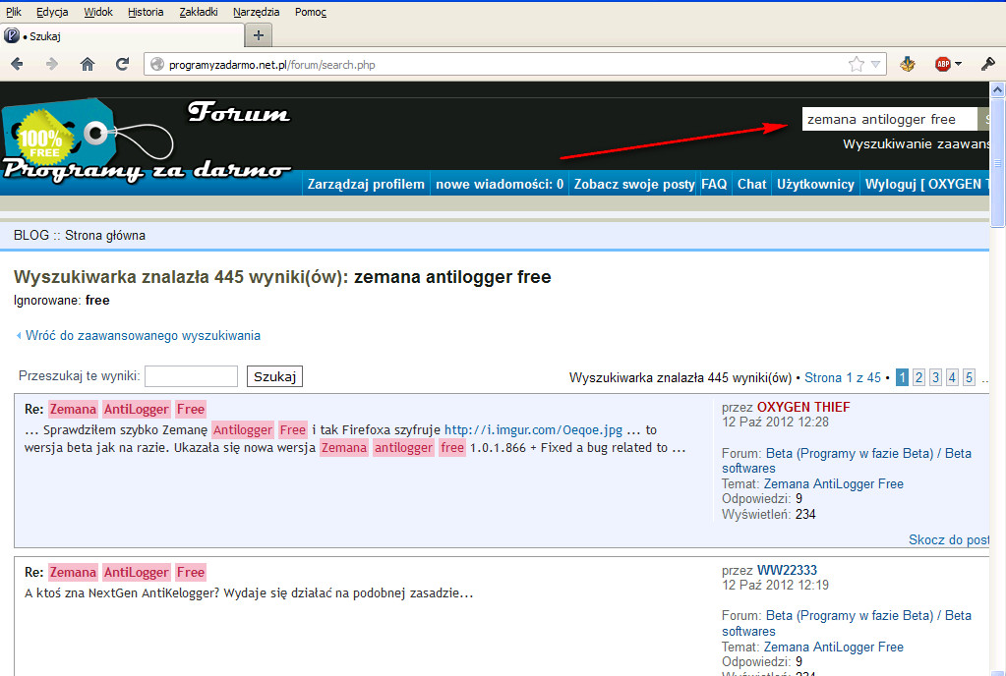Click Strona 1 z 45 page jump link
The height and width of the screenshot is (676, 1006).
(843, 377)
